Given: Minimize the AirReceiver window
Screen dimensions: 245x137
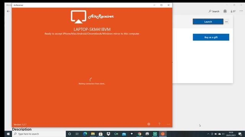Looking at the screenshot, I should (154, 5).
